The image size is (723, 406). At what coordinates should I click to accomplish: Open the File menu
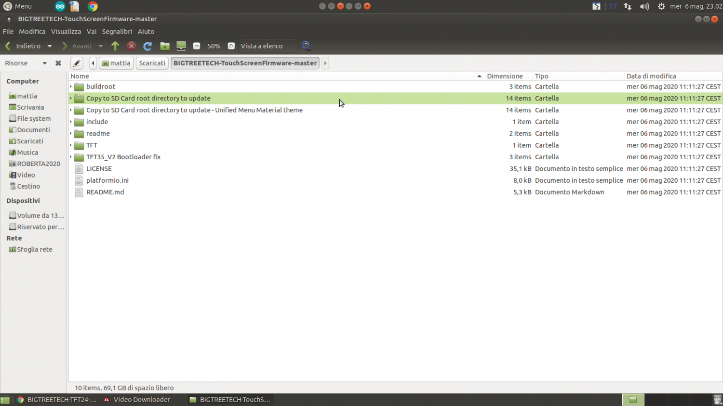[x=8, y=31]
